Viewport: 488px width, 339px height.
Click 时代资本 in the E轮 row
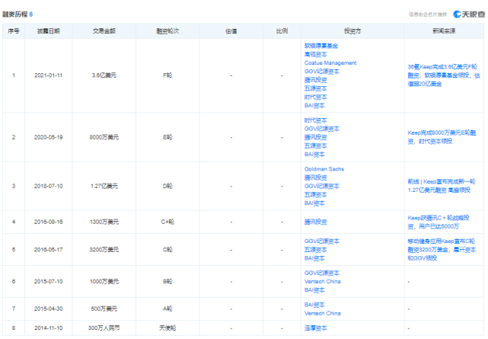(x=316, y=120)
